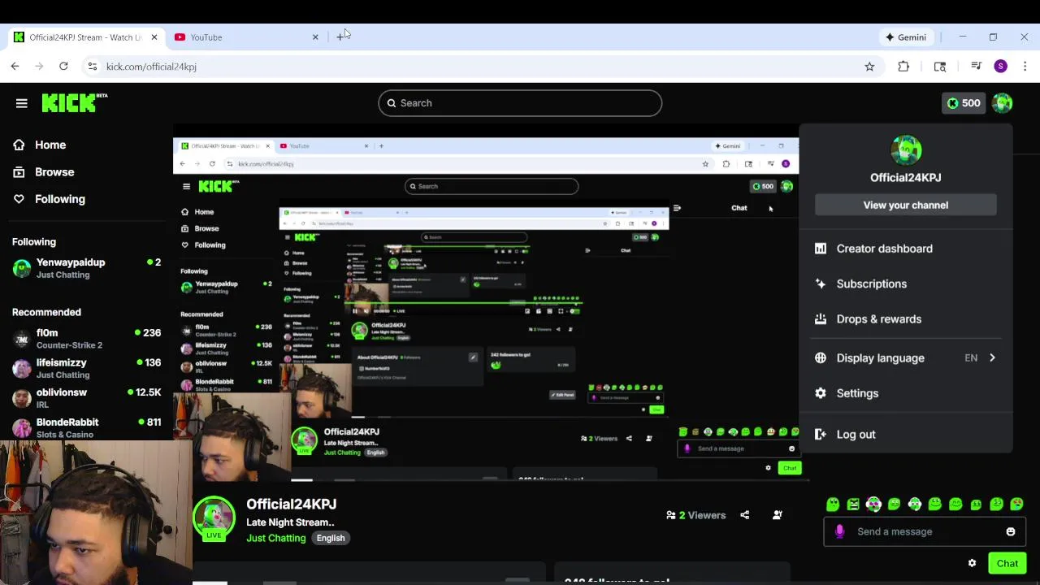Reload the current page
This screenshot has width=1040, height=585.
(63, 67)
